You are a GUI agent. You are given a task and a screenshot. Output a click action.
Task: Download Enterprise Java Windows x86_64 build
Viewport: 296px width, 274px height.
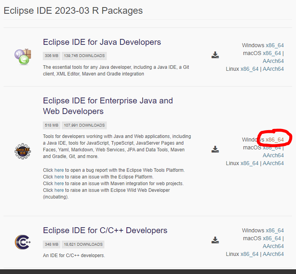[275, 140]
